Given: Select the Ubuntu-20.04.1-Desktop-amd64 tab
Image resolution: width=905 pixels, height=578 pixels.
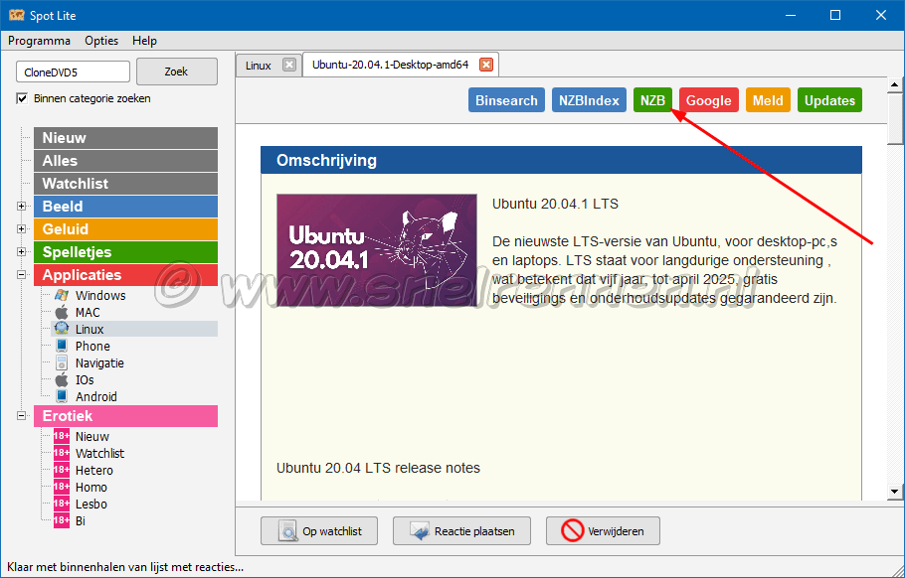Looking at the screenshot, I should 391,65.
